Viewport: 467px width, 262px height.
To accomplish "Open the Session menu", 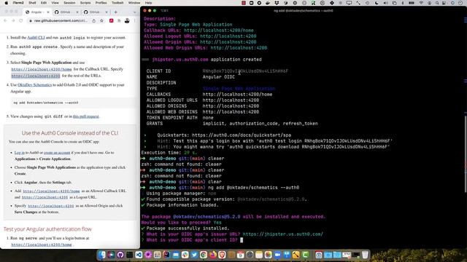I will click(x=69, y=3).
